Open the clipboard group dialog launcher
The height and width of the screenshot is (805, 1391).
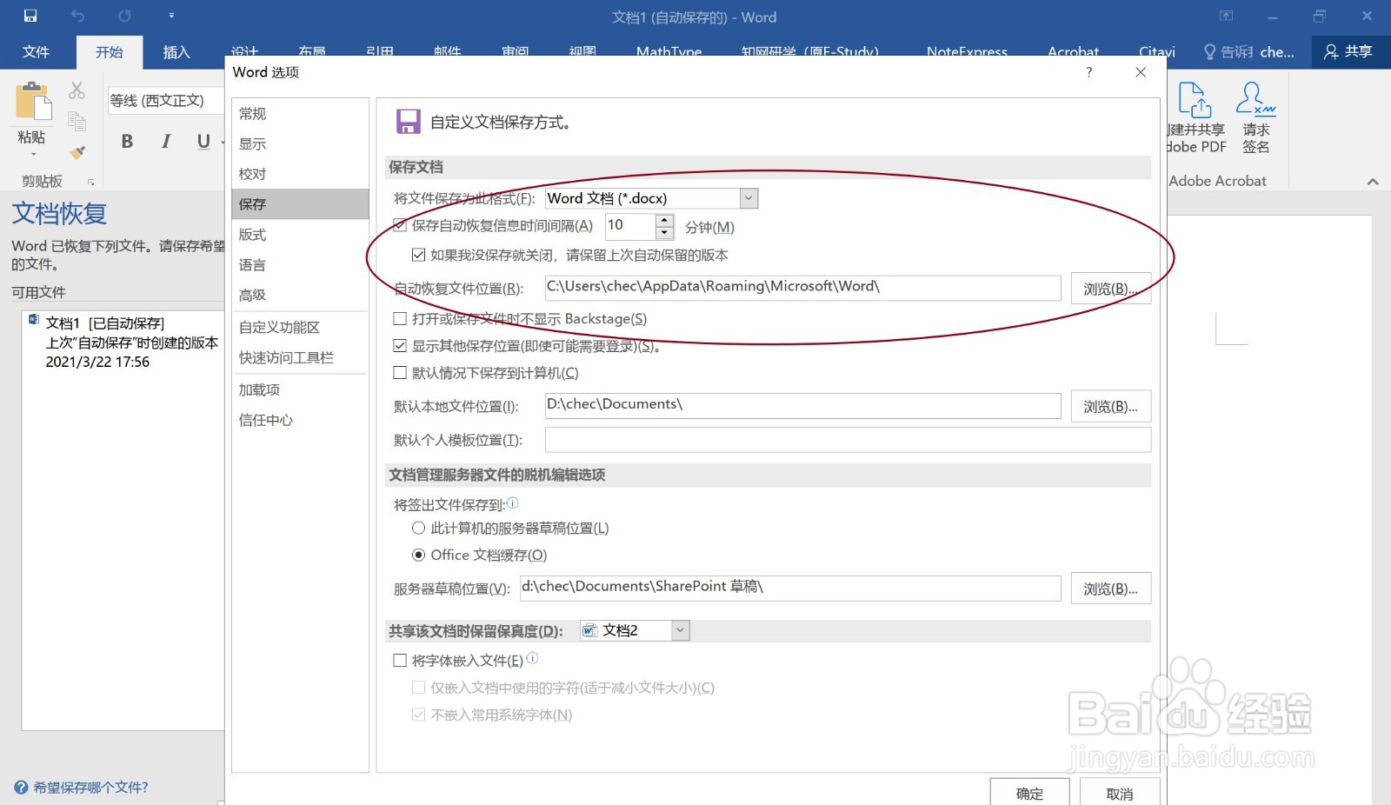pos(90,182)
